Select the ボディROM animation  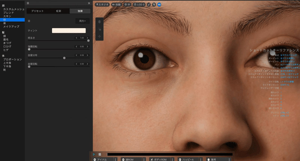point(160,159)
